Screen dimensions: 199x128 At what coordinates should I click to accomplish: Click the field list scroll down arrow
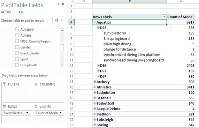(62, 65)
